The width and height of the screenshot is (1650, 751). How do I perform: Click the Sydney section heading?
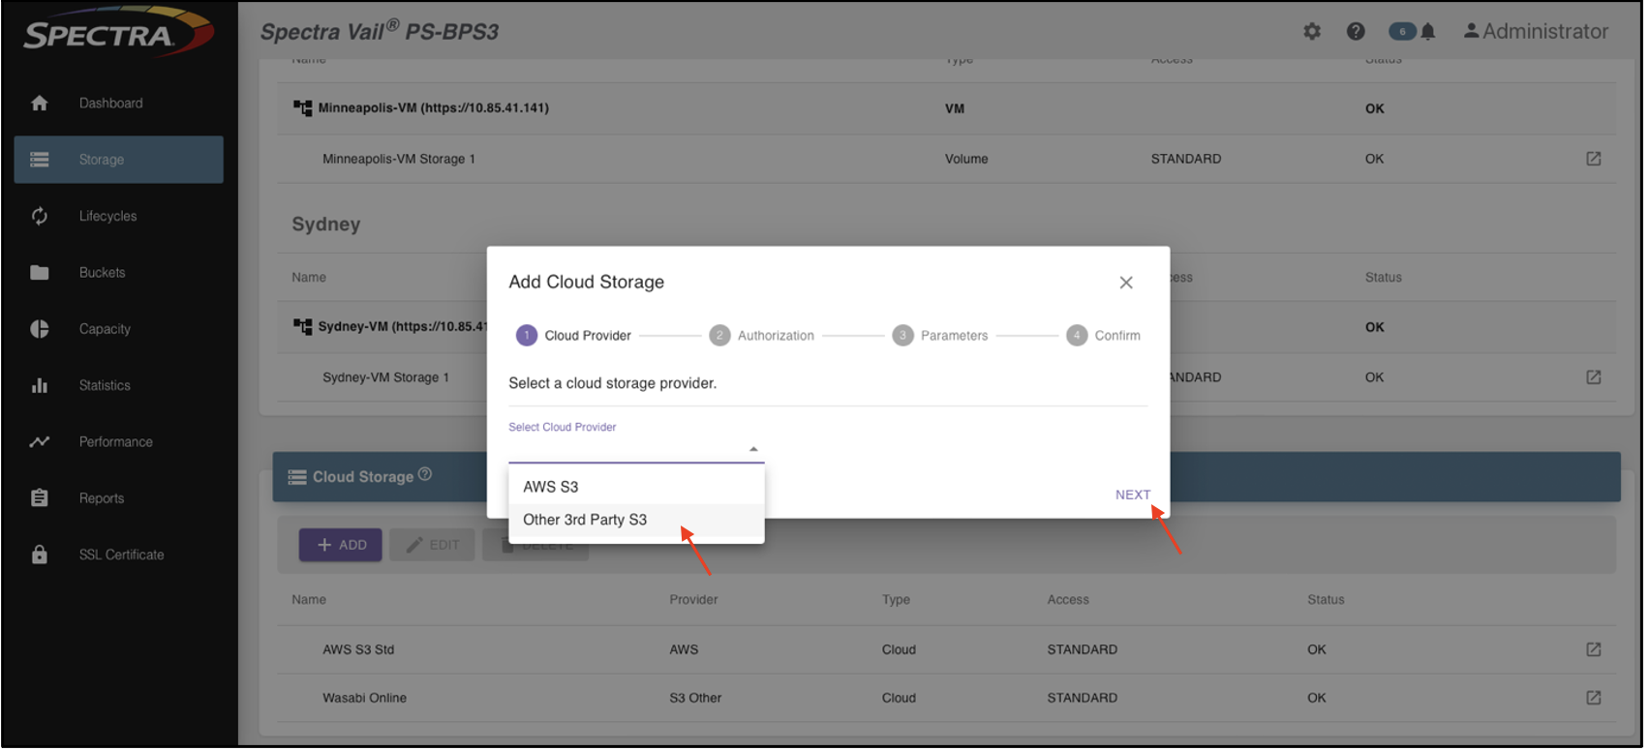pyautogui.click(x=326, y=225)
